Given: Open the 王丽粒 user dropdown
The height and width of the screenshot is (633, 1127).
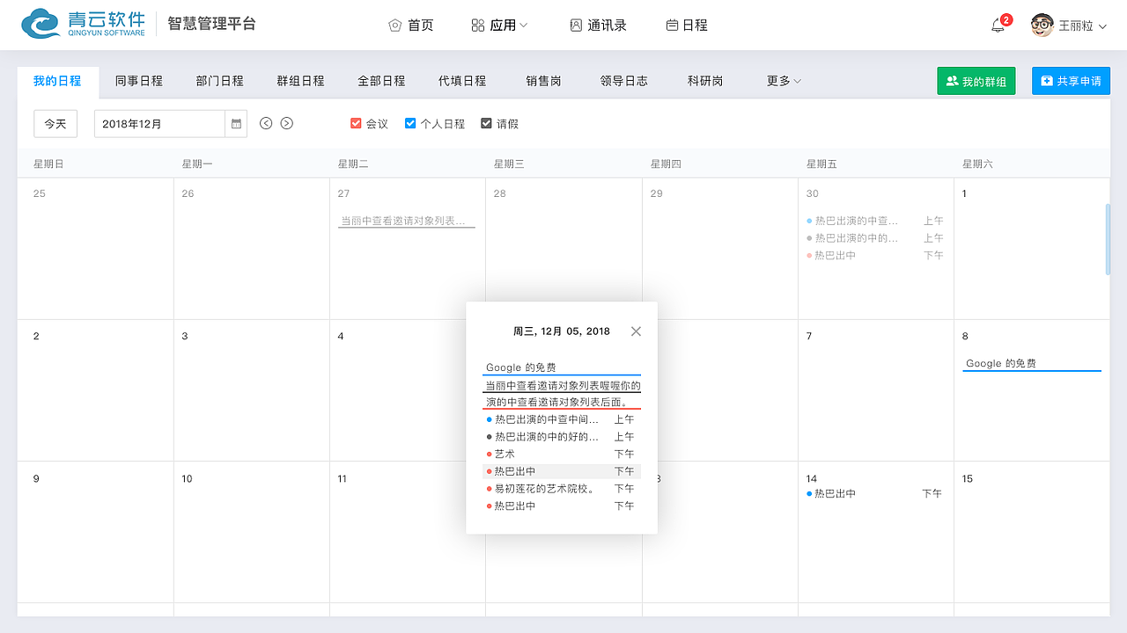Looking at the screenshot, I should point(1083,26).
